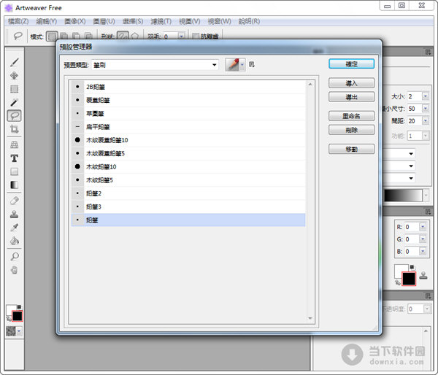Select the Crop tool
The height and width of the screenshot is (375, 438).
[x=15, y=128]
